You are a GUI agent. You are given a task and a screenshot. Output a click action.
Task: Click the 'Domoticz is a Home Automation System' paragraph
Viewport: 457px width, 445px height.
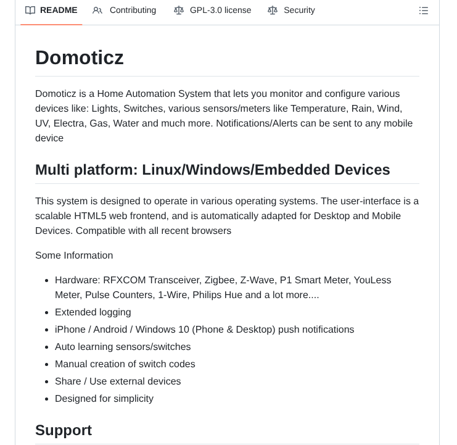tap(224, 116)
